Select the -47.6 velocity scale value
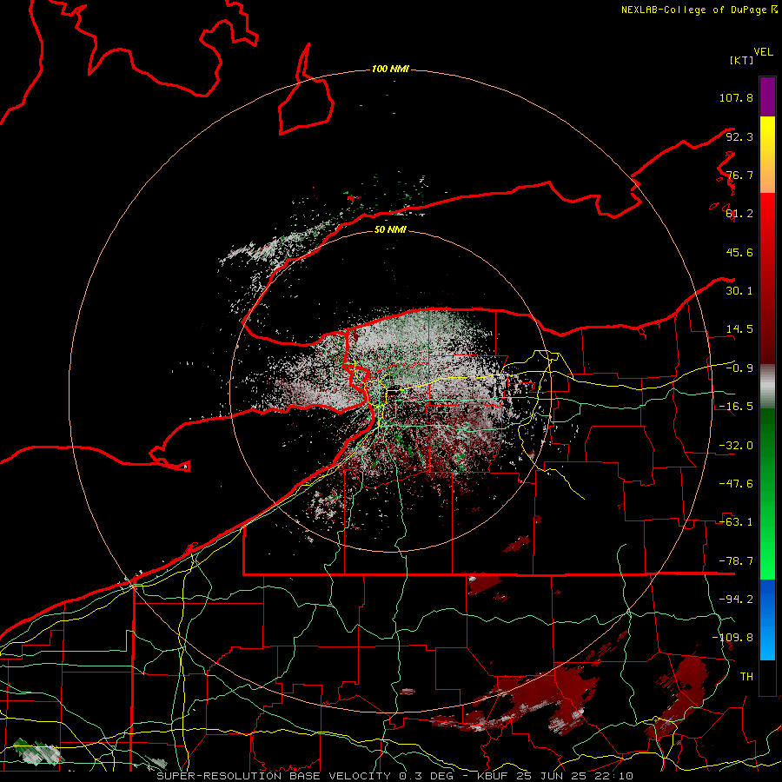 (x=736, y=484)
